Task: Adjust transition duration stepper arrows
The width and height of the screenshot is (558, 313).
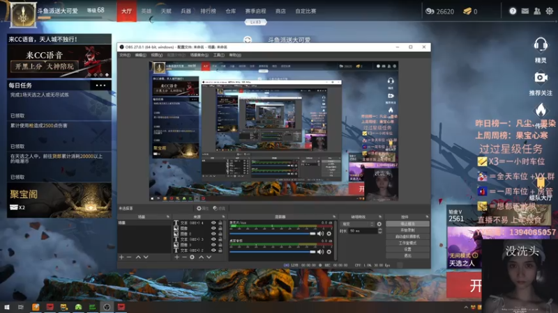Action: pos(379,231)
